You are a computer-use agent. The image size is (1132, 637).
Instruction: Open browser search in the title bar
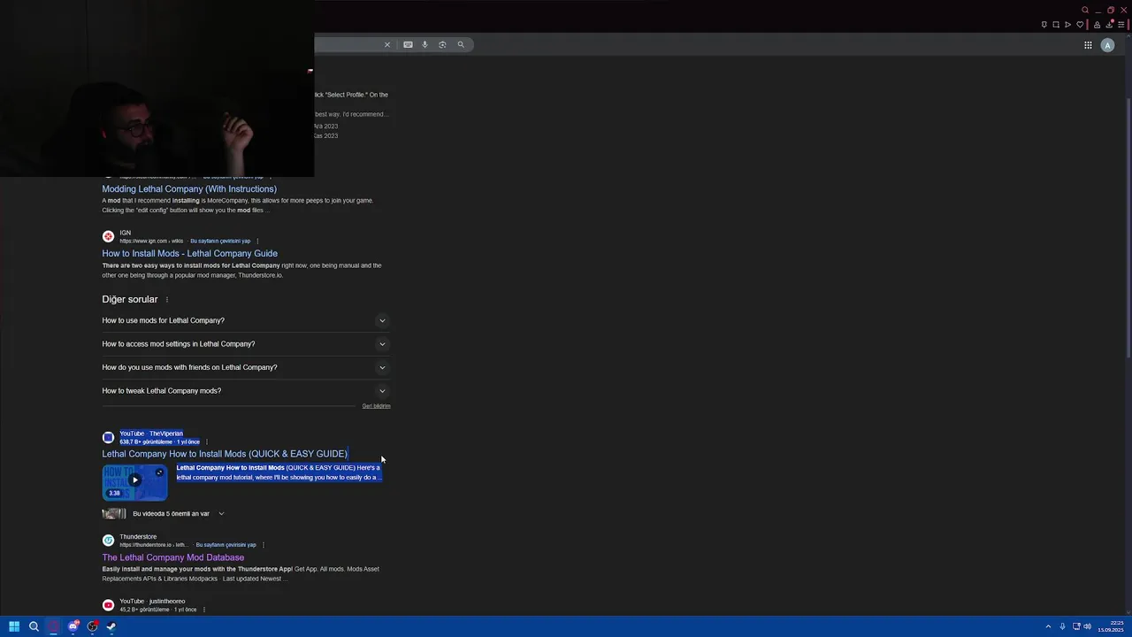(x=1085, y=11)
